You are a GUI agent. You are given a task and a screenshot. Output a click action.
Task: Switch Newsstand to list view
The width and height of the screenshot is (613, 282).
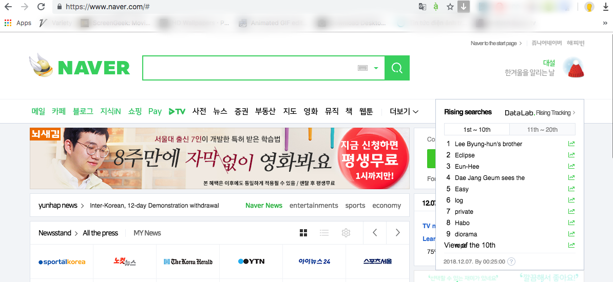pyautogui.click(x=324, y=233)
